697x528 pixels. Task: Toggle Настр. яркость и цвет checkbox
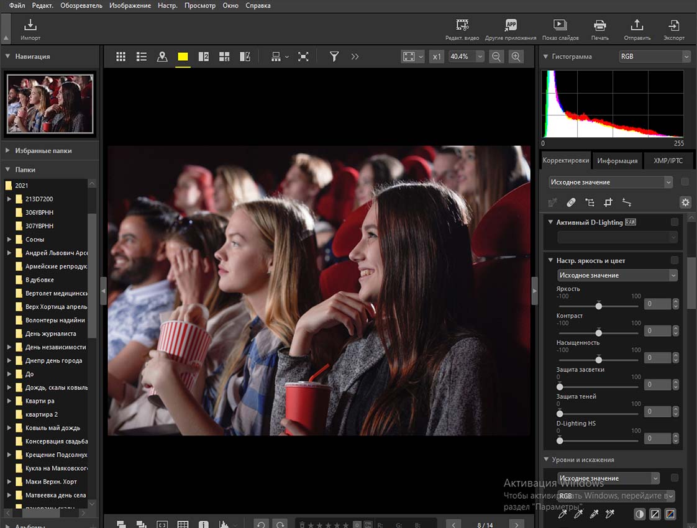click(x=675, y=260)
